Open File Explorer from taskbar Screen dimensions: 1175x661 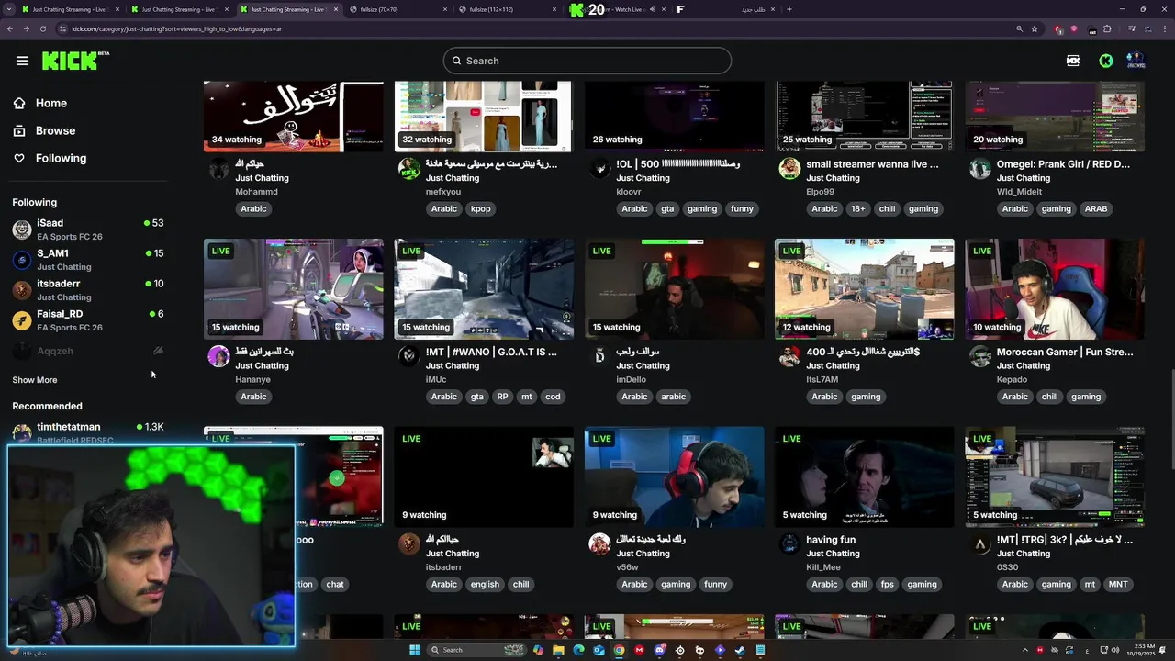click(x=558, y=650)
